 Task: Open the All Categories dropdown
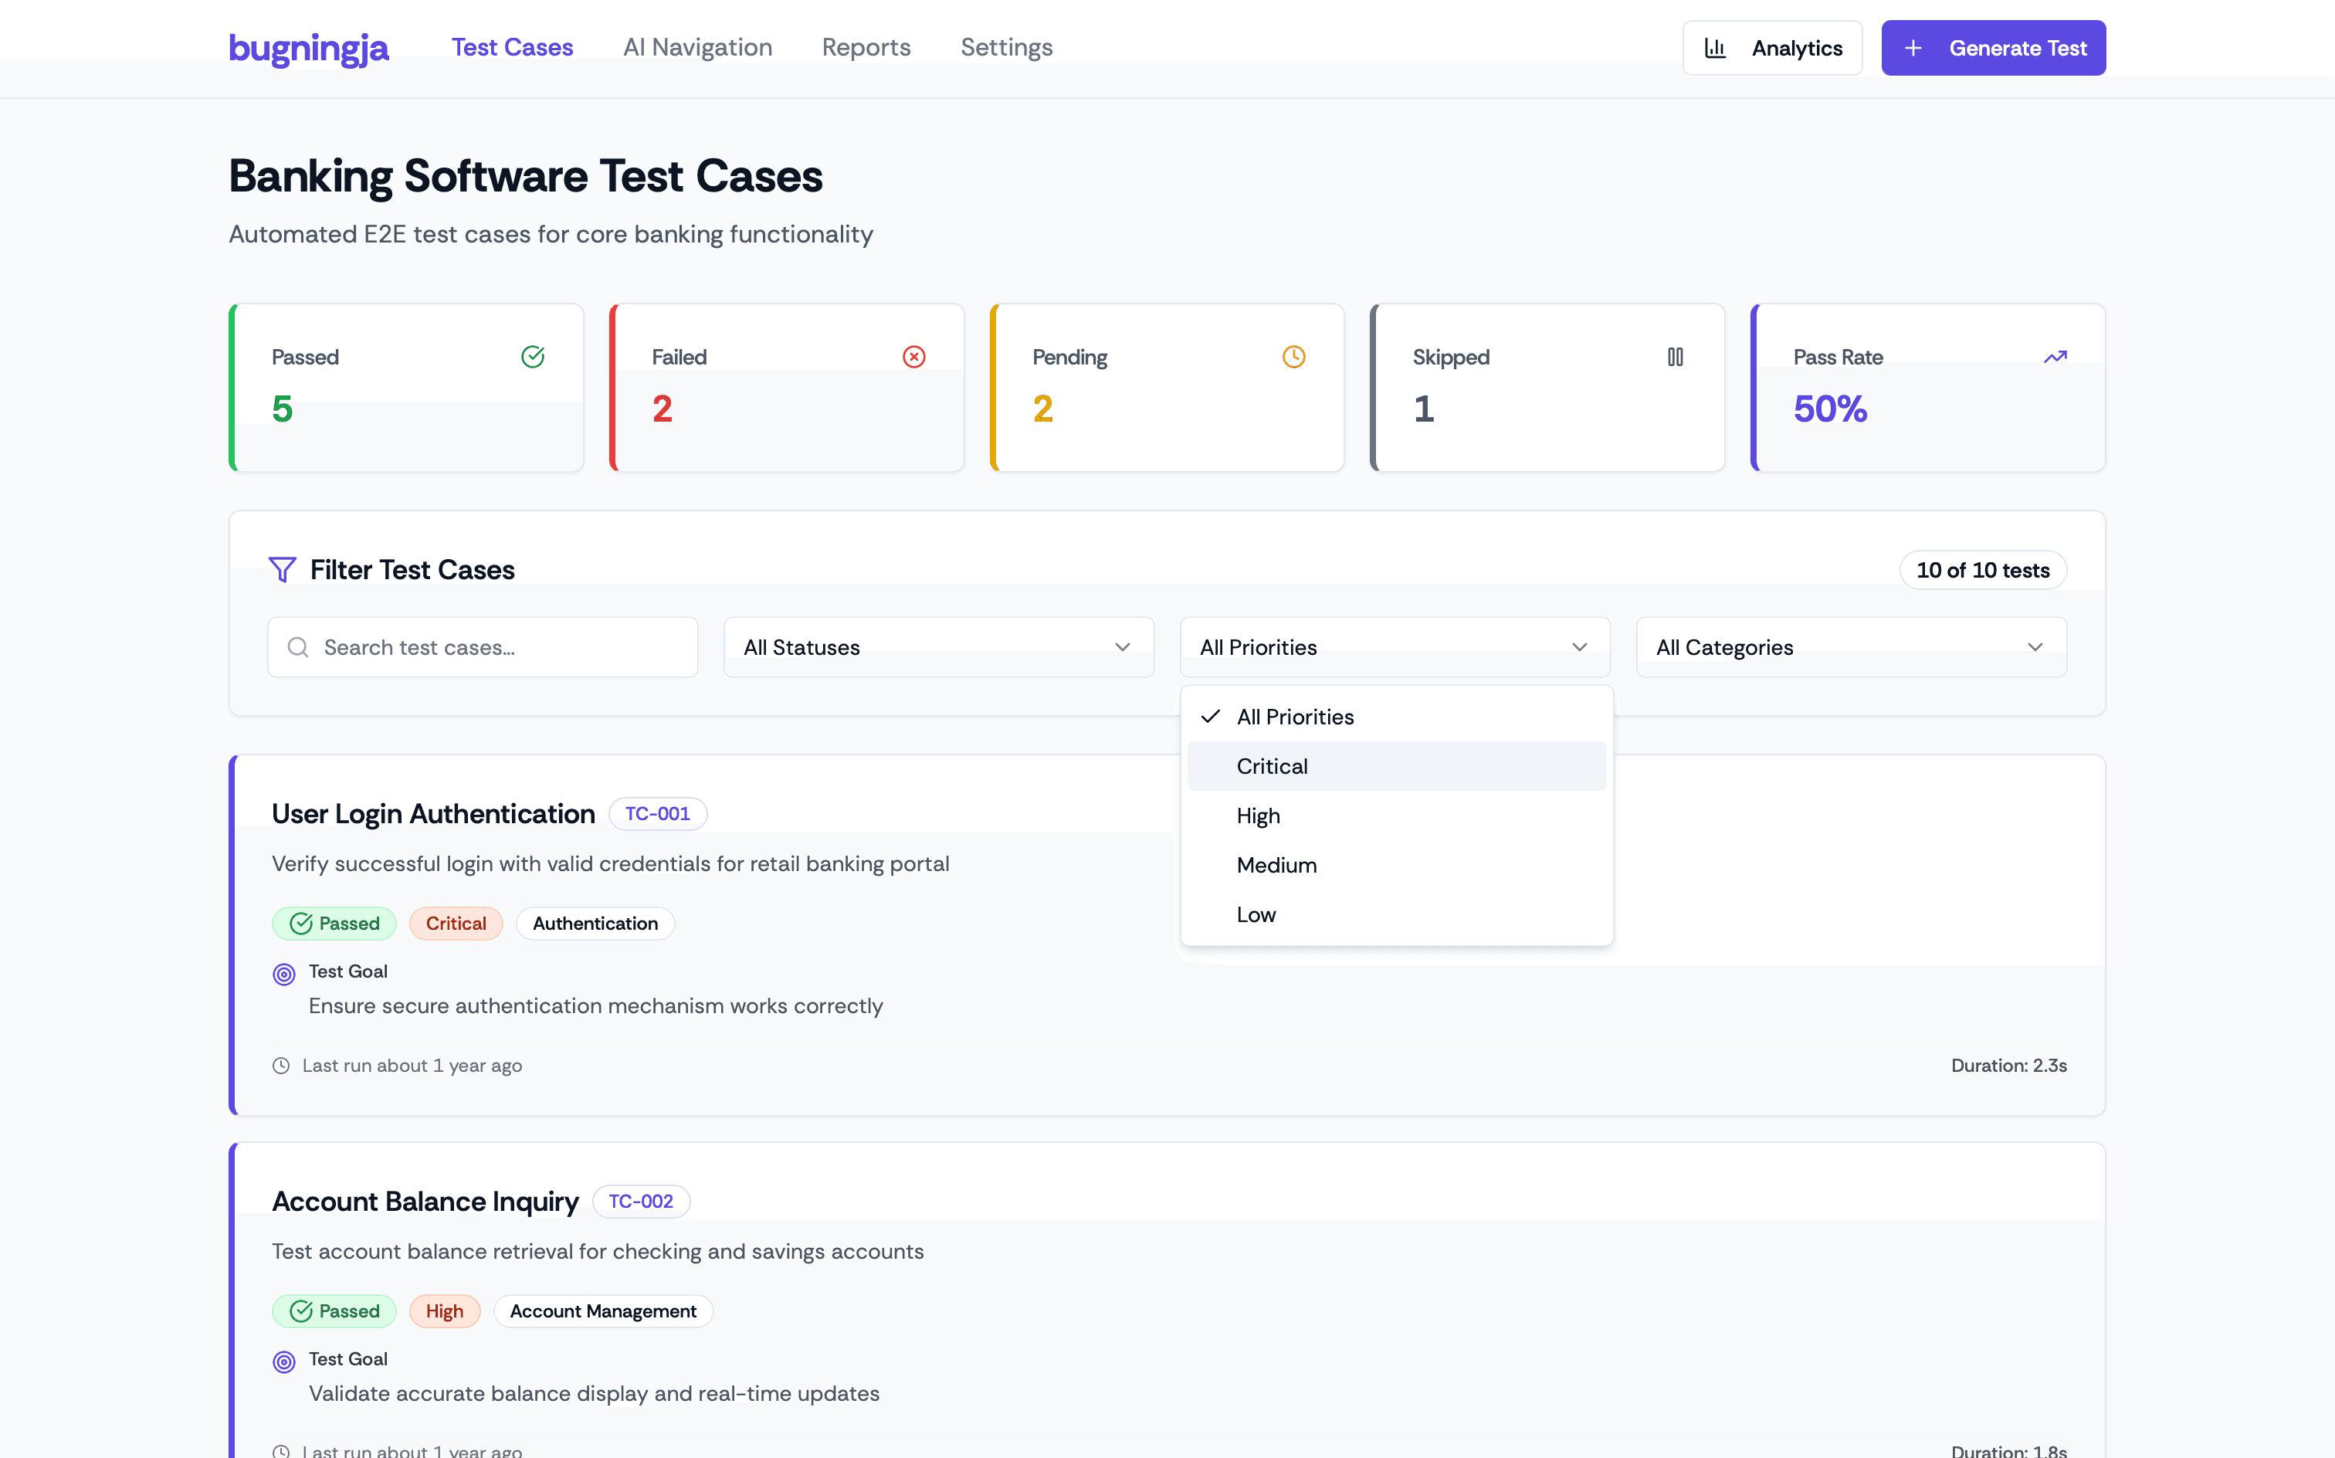point(1851,647)
